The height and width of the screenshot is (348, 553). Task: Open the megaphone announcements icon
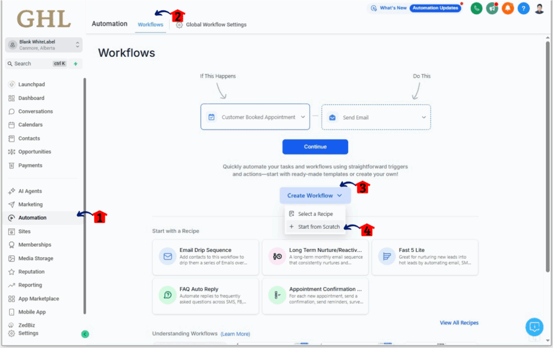point(492,8)
